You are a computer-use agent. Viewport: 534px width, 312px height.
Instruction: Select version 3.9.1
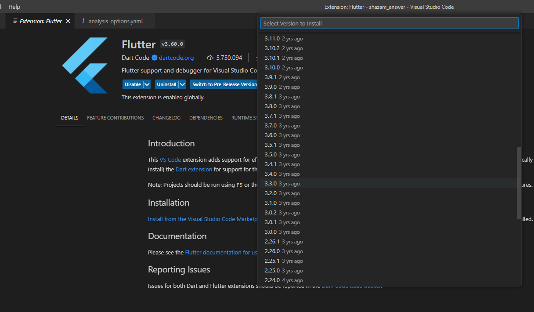(x=390, y=77)
